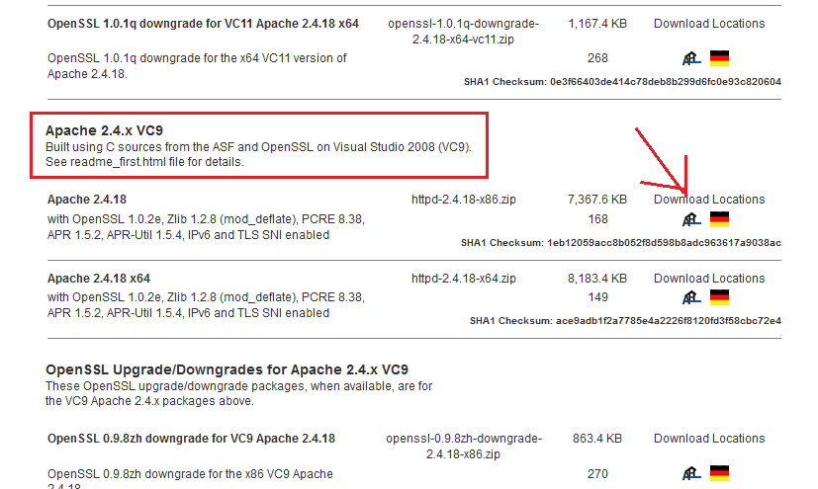This screenshot has height=489, width=818.
Task: Click OpenSSL Upgrade/Downgrades for Apache 2.4.x VC9 heading
Action: tap(227, 369)
